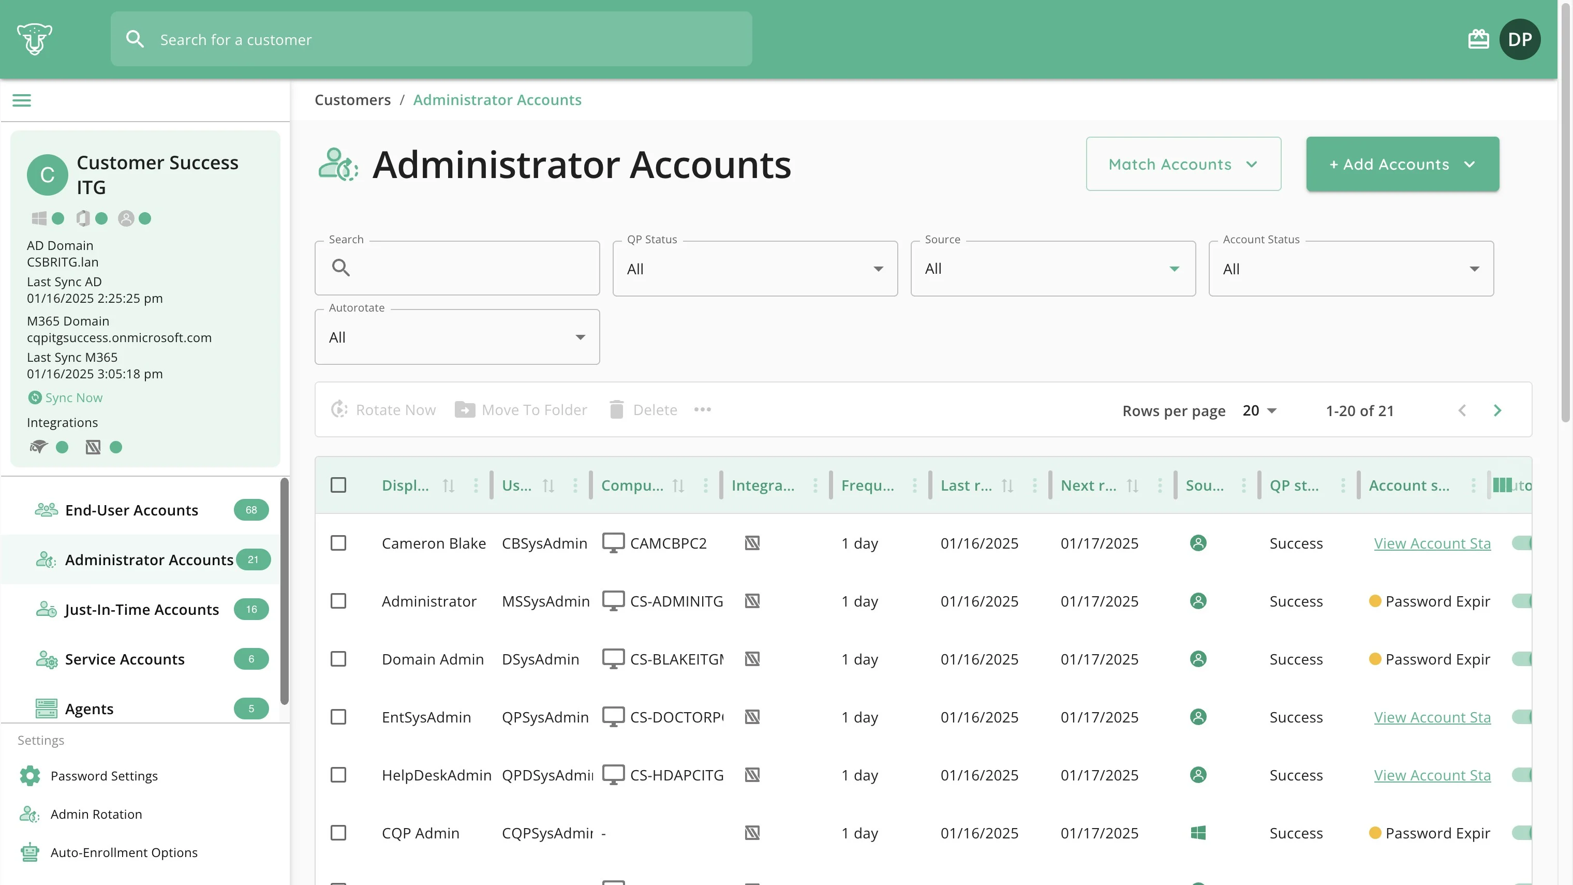Tick the Domain Admin row checkbox
This screenshot has height=885, width=1573.
(338, 659)
